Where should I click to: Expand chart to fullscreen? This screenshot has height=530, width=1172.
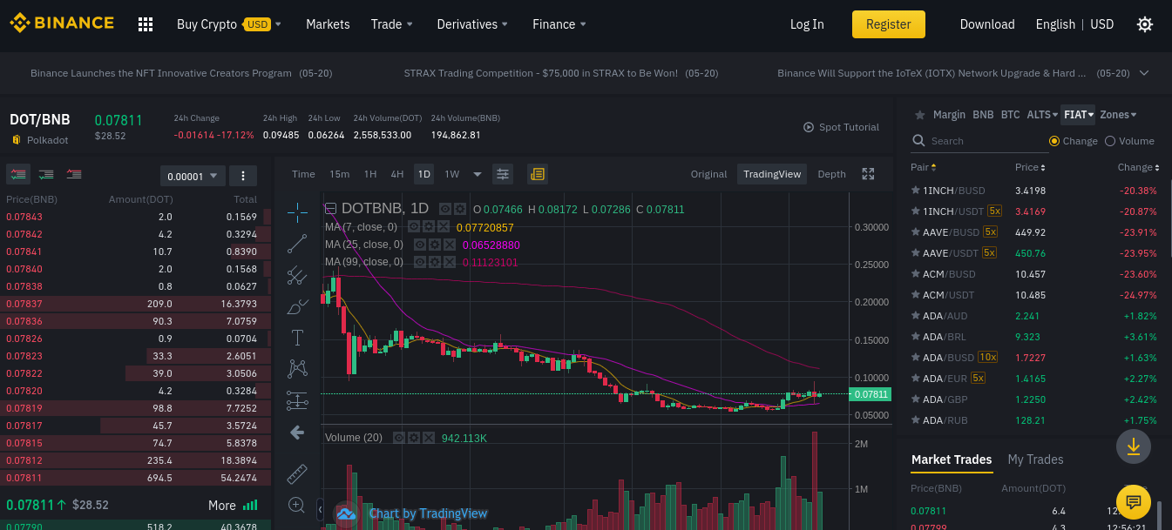coord(868,174)
